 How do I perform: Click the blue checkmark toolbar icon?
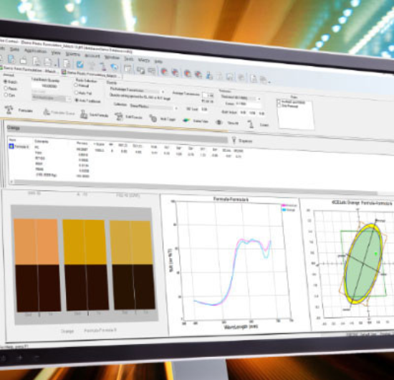pyautogui.click(x=80, y=65)
